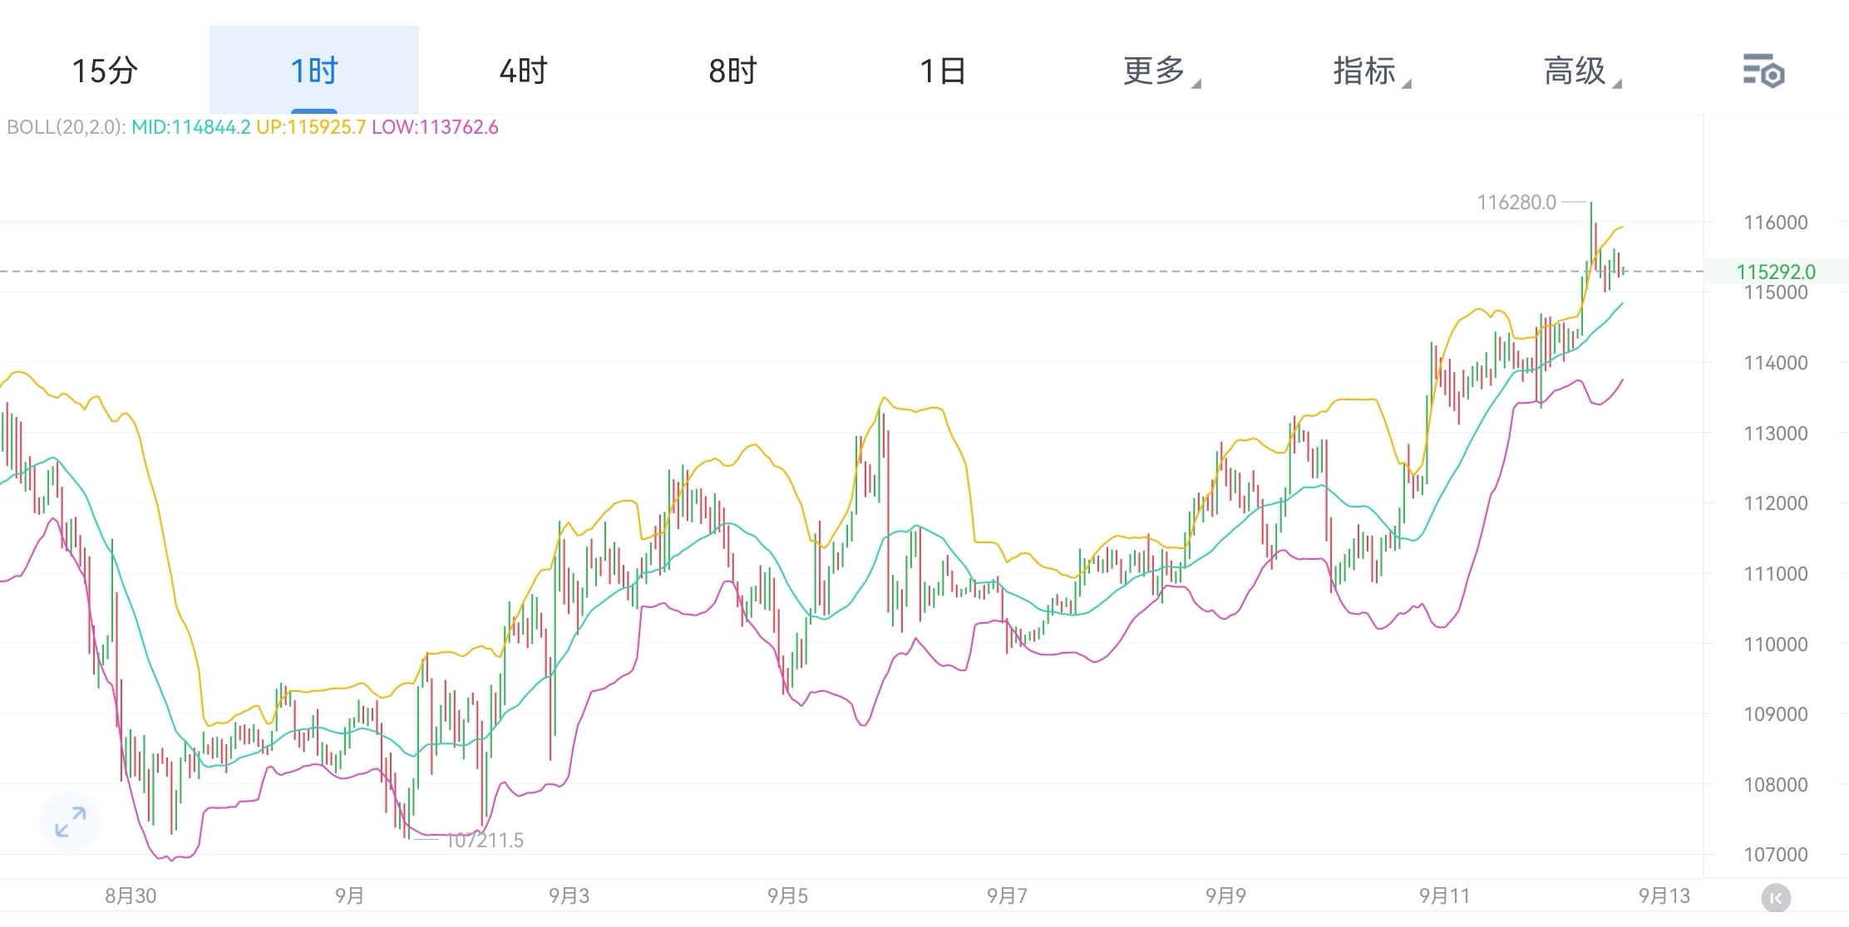Click the low price marker 107211.5

(486, 841)
